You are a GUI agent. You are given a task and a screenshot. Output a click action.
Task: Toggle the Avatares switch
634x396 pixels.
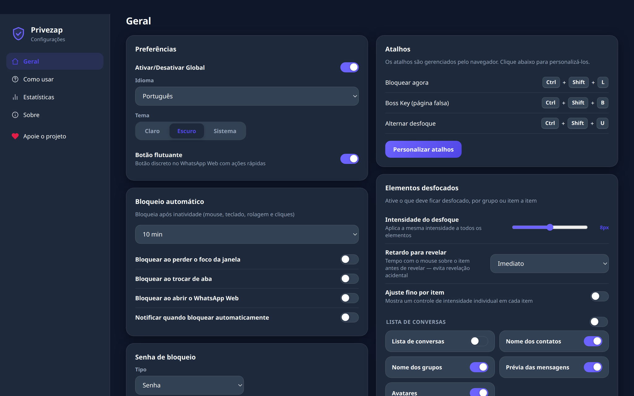(x=479, y=392)
